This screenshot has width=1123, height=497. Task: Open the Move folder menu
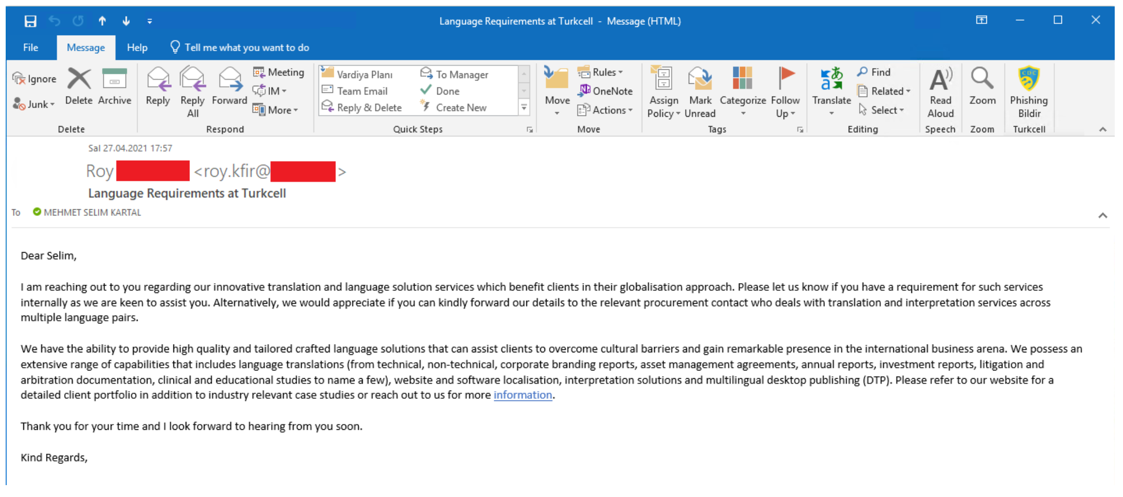[x=557, y=91]
